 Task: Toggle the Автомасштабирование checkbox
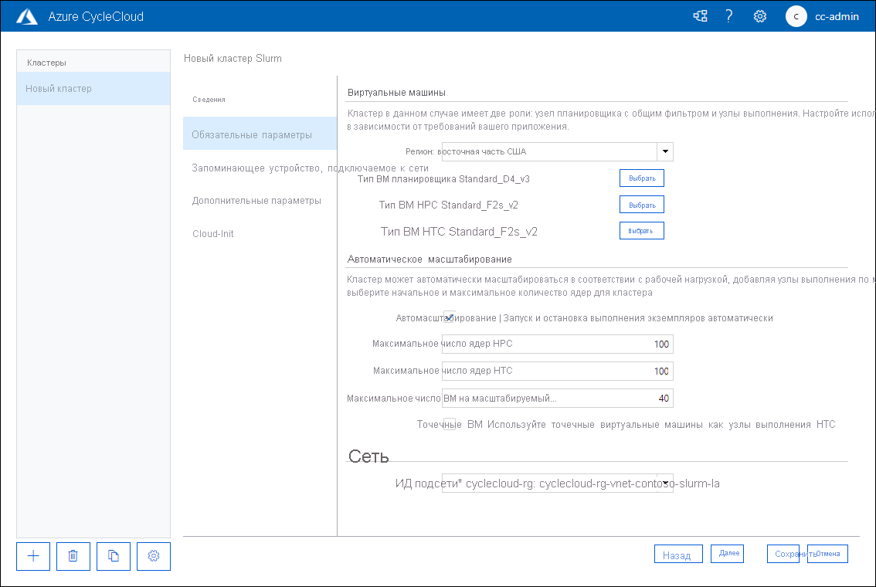(449, 317)
